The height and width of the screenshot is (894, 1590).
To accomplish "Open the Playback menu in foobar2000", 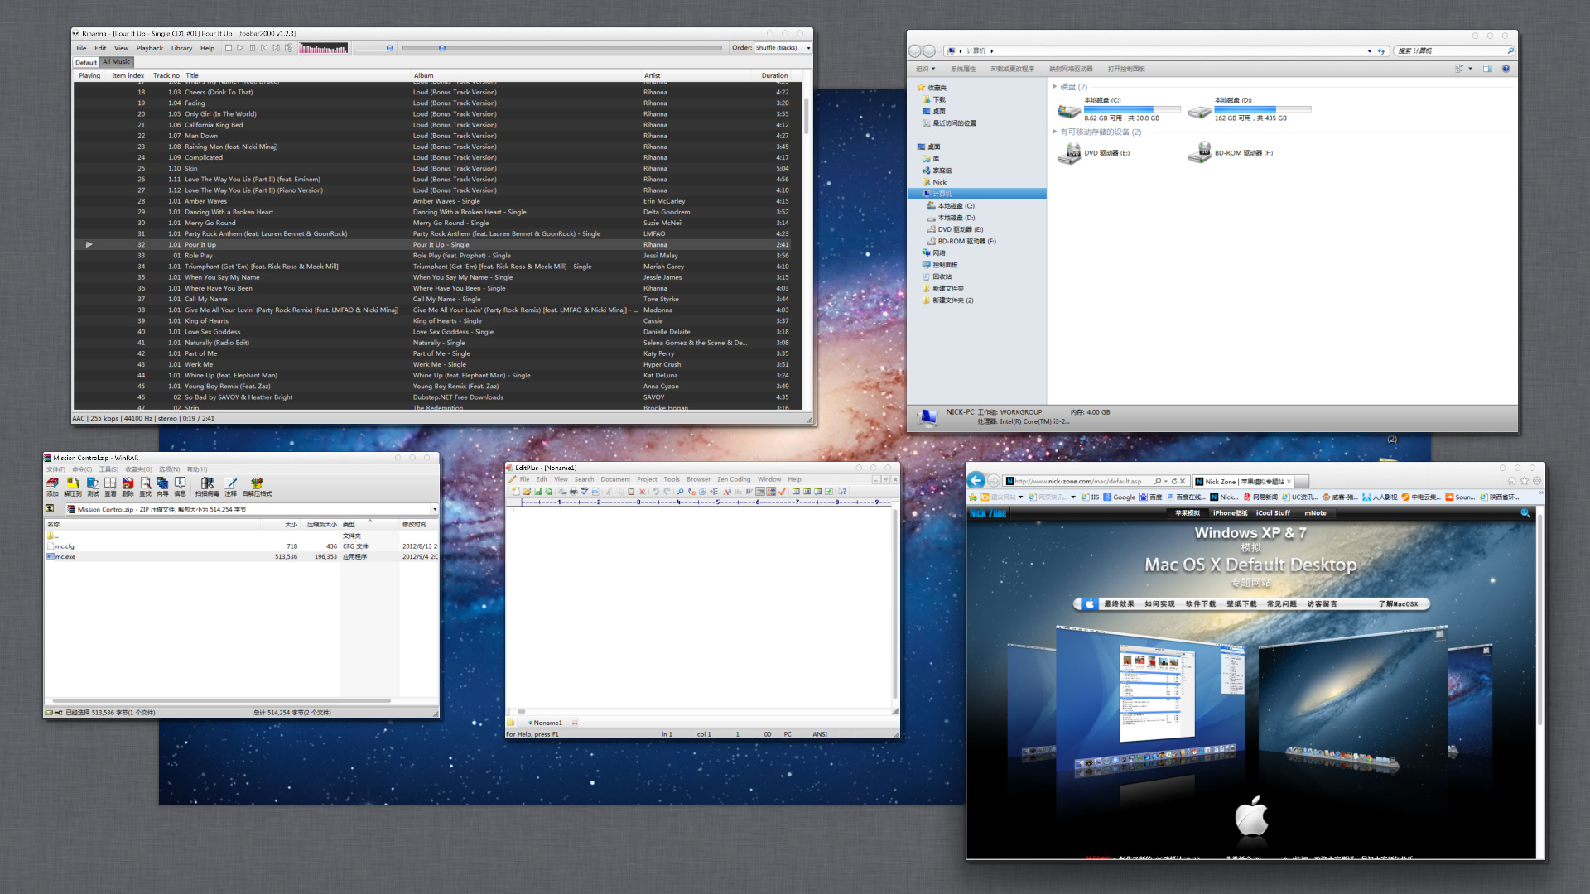I will click(x=150, y=48).
